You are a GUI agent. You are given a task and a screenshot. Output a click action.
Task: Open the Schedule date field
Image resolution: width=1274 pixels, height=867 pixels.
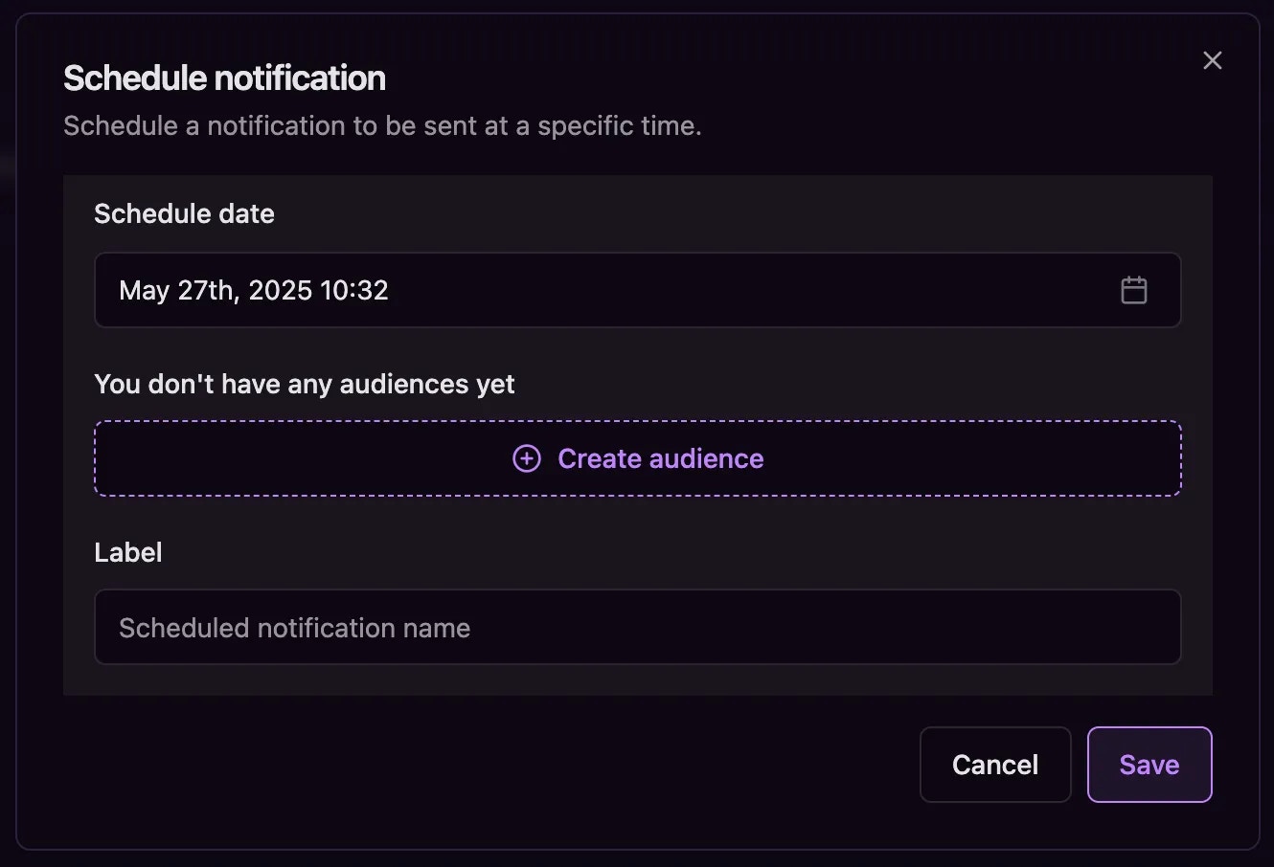[x=638, y=290]
